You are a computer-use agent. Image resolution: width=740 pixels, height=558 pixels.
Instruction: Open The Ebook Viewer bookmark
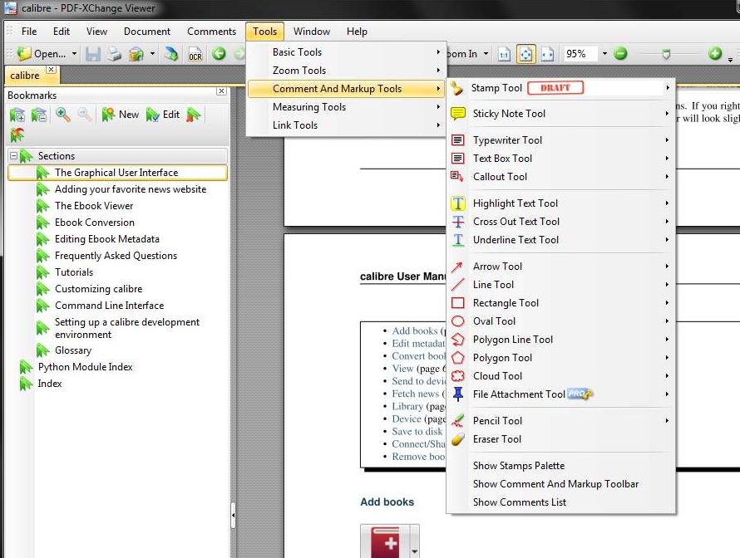point(94,206)
